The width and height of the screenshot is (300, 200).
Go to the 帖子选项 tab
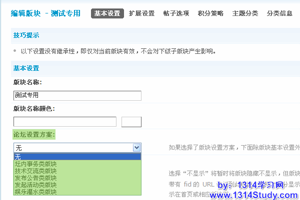[x=176, y=13]
